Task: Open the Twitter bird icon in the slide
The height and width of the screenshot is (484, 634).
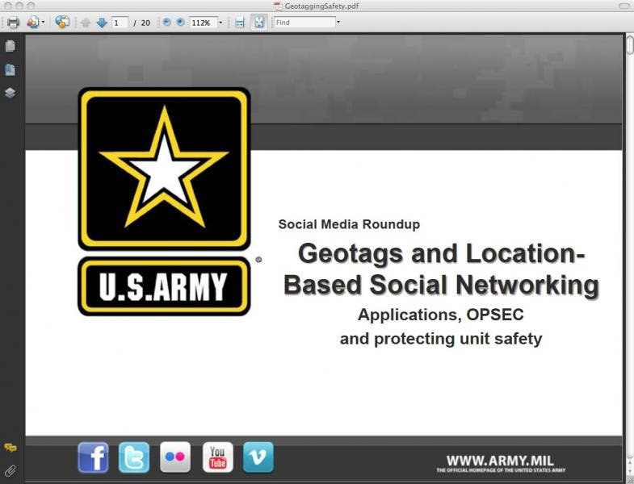Action: (134, 457)
